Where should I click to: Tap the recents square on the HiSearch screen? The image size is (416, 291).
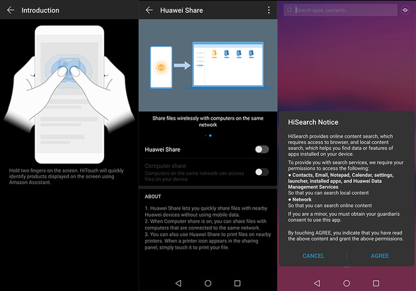pos(376,283)
